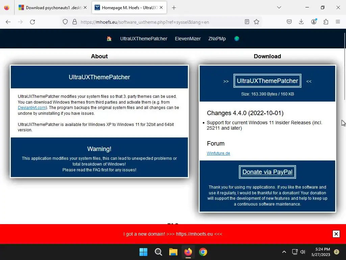Click the forward navigation arrow
The height and width of the screenshot is (260, 346).
[20, 22]
